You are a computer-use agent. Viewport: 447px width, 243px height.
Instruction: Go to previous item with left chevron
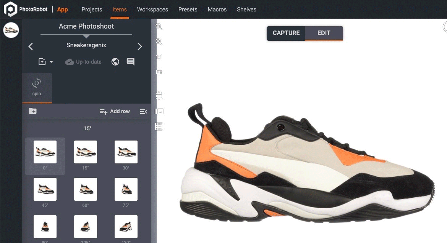(x=31, y=46)
